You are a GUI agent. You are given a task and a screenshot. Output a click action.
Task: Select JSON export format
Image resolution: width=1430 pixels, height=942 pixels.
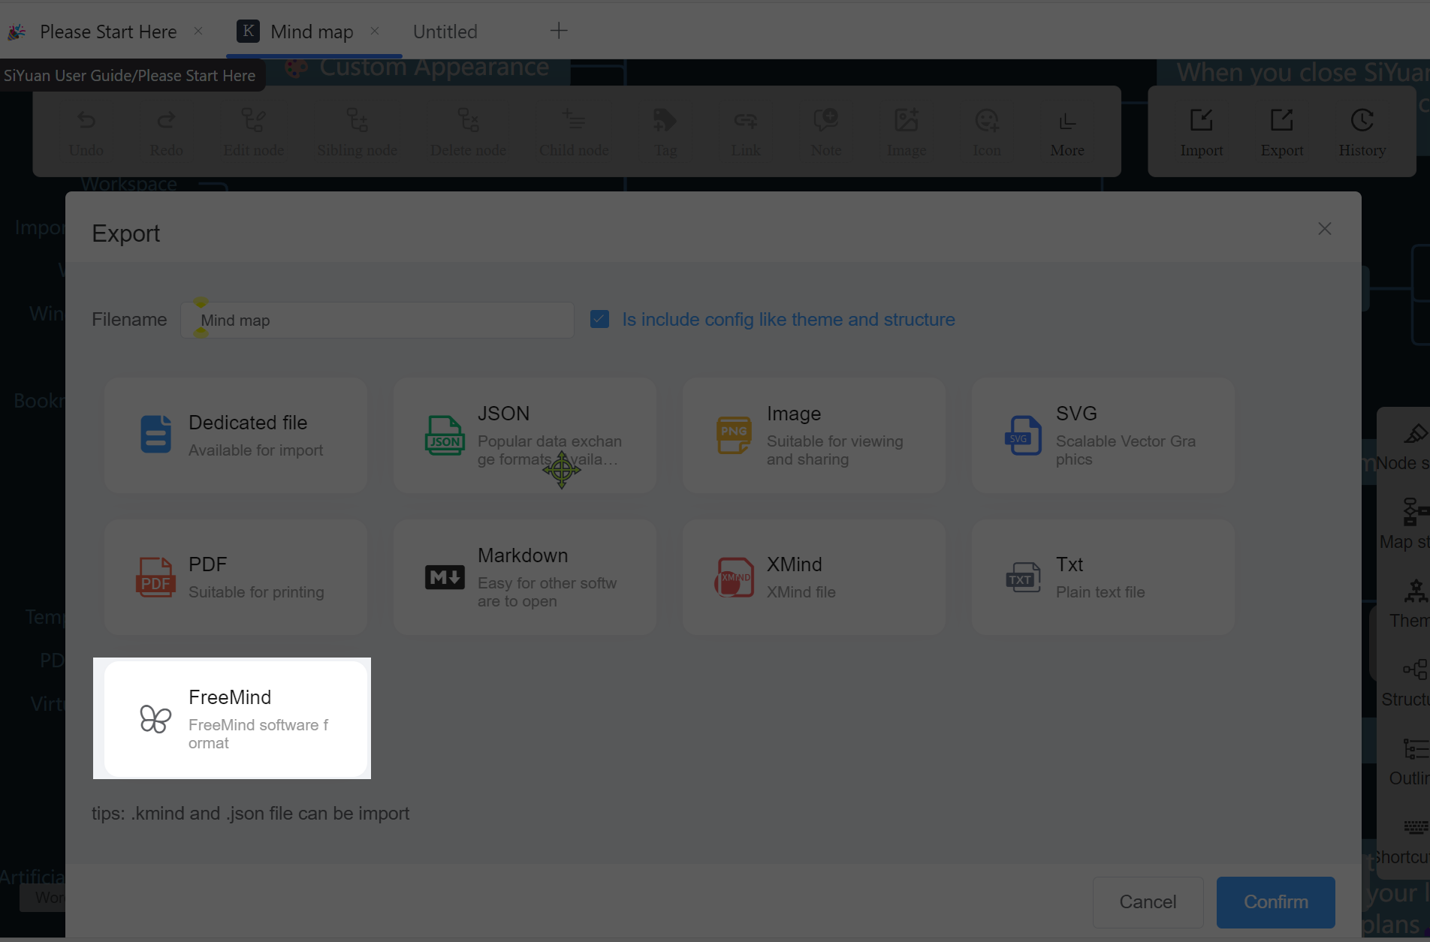pos(525,435)
